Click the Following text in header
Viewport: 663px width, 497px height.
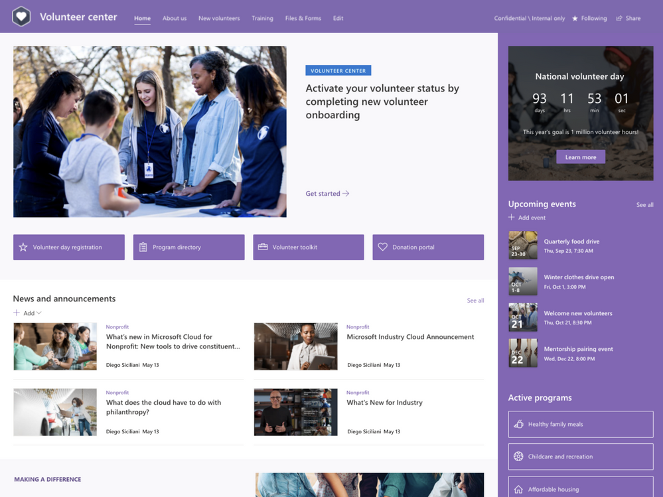594,18
